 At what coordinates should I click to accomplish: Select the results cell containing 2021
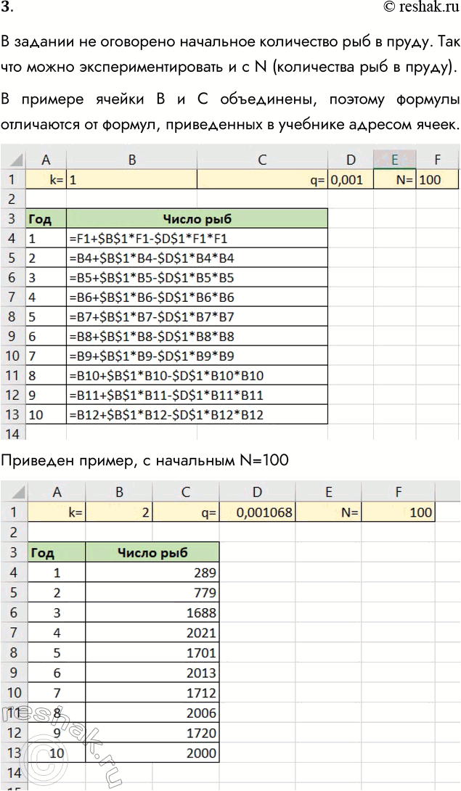pyautogui.click(x=152, y=633)
